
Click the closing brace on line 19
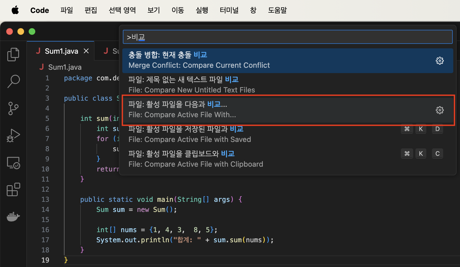tap(66, 260)
